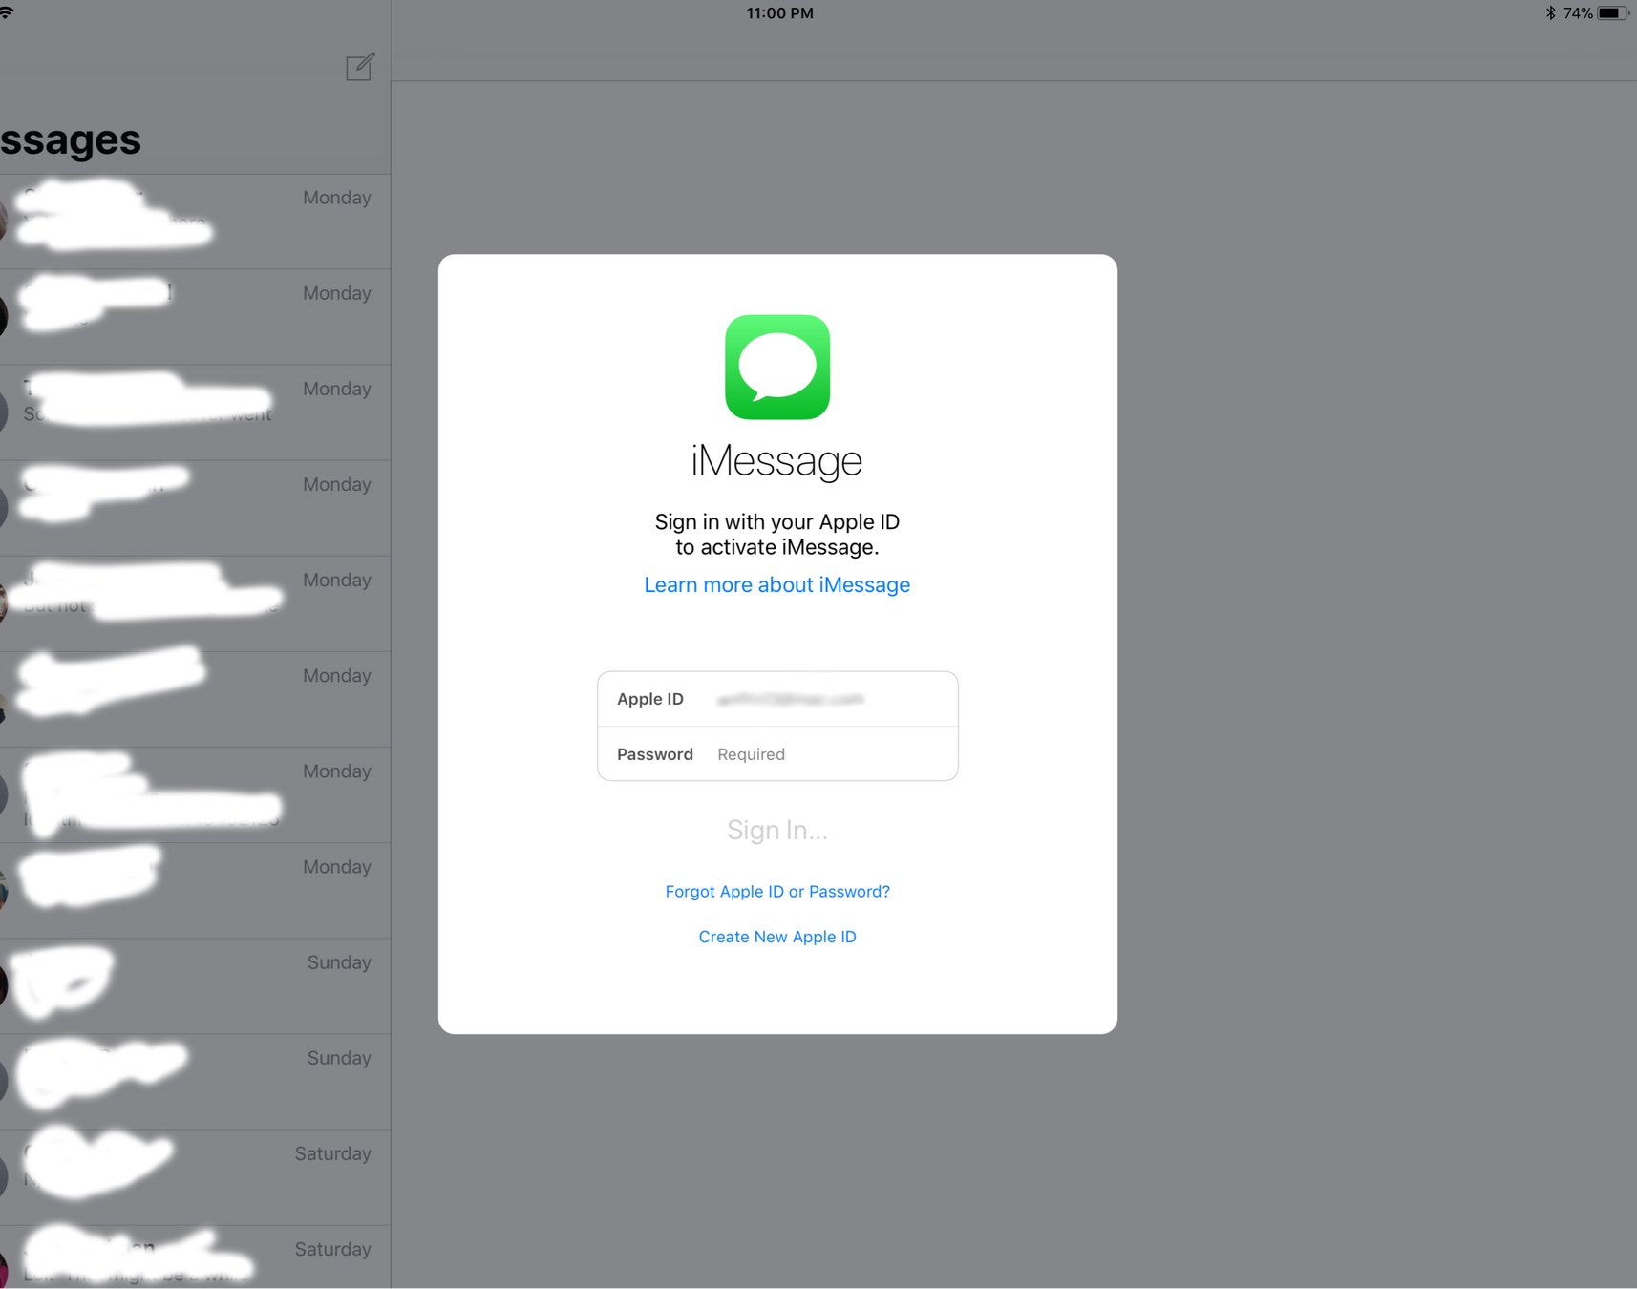This screenshot has height=1289, width=1637.
Task: Select the Password field marked Required
Action: [x=777, y=754]
